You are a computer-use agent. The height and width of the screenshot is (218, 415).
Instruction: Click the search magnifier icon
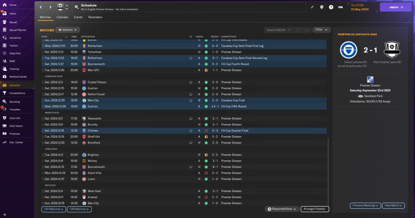(x=76, y=7)
